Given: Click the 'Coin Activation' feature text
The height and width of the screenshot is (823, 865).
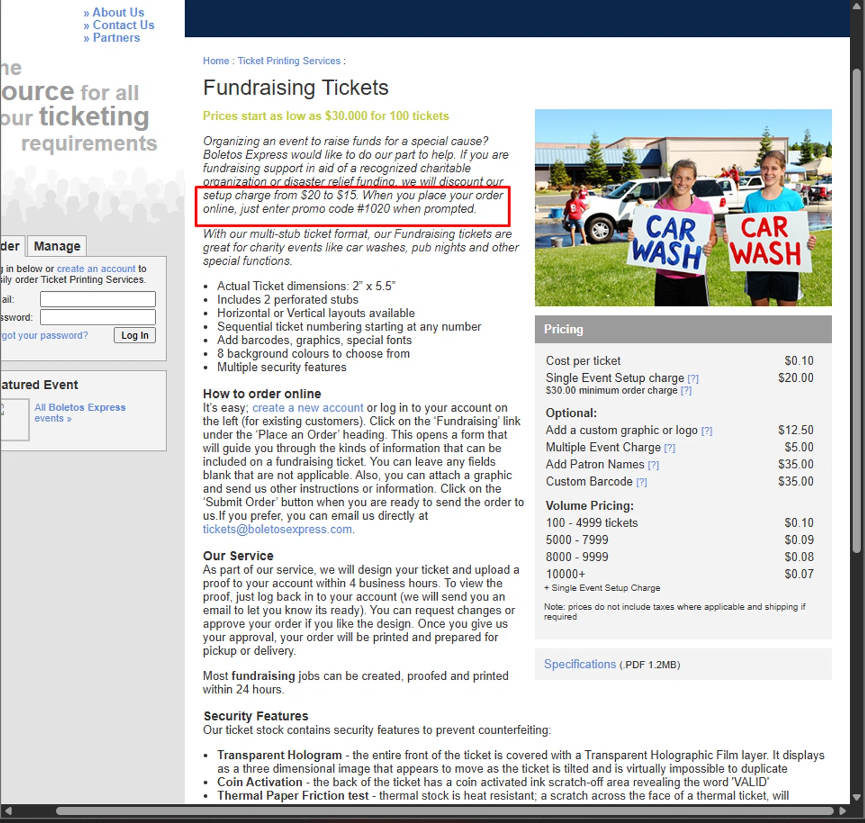Looking at the screenshot, I should 259,782.
